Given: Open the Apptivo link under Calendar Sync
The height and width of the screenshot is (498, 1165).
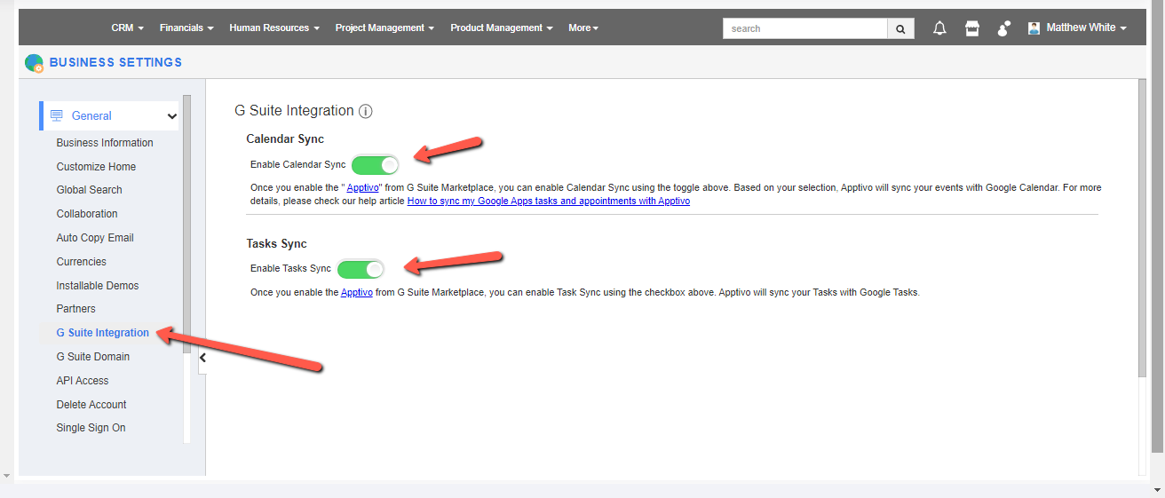Looking at the screenshot, I should pyautogui.click(x=363, y=188).
